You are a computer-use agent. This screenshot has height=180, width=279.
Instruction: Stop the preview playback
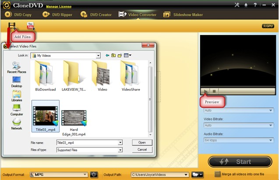coord(214,91)
